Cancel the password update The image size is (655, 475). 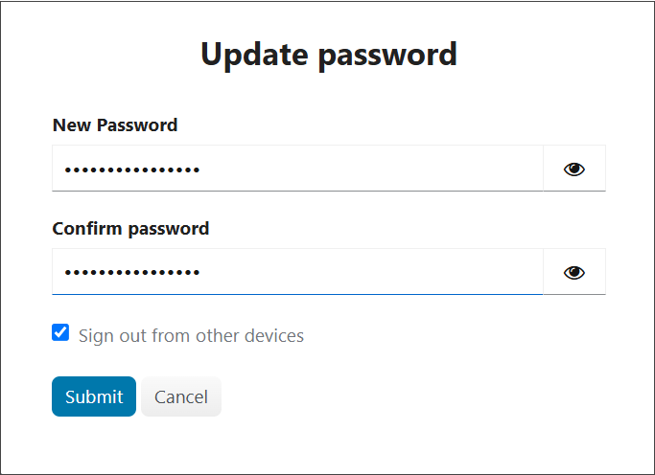(x=181, y=396)
